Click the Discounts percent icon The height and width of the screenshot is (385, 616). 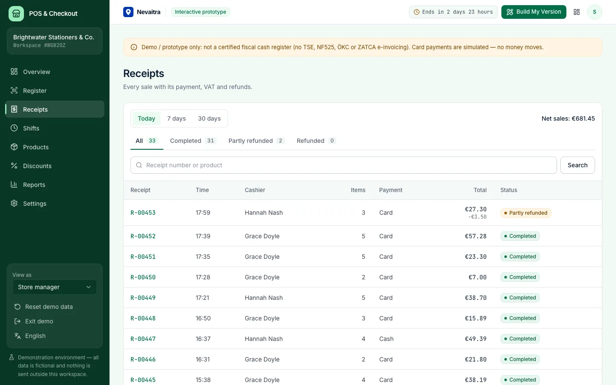pyautogui.click(x=14, y=166)
